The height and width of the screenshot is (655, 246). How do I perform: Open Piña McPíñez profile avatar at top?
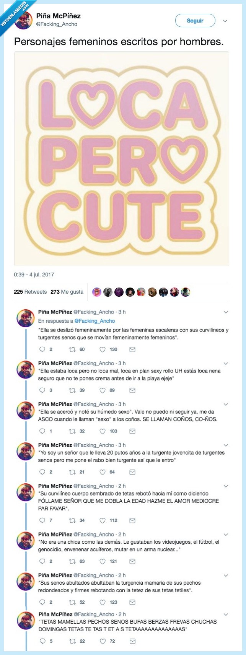(23, 20)
